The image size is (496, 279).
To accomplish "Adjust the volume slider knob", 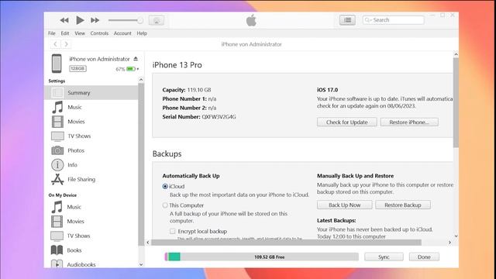I will 139,21.
